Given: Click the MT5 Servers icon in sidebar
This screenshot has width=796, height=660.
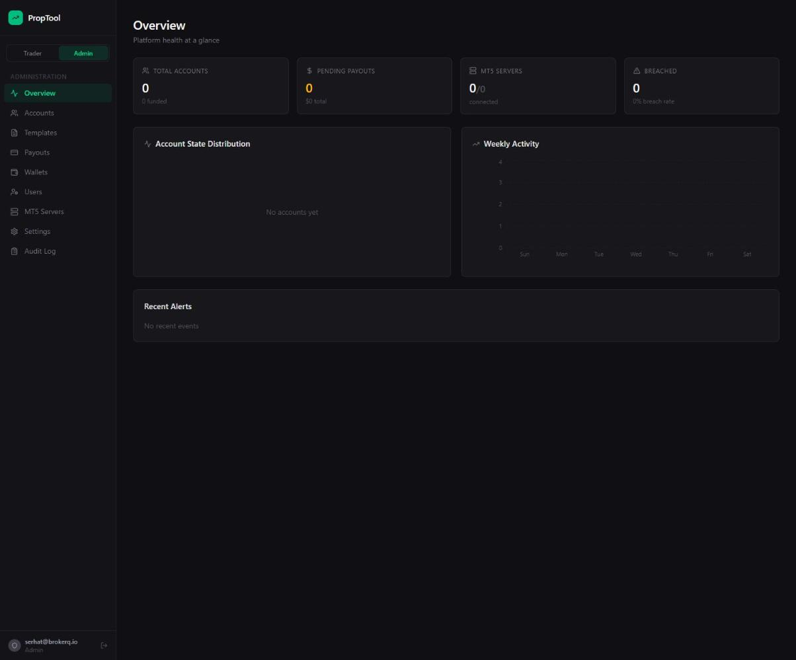Looking at the screenshot, I should coord(14,212).
